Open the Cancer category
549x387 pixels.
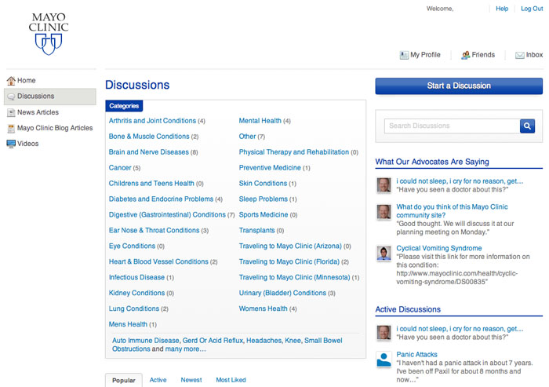click(120, 167)
